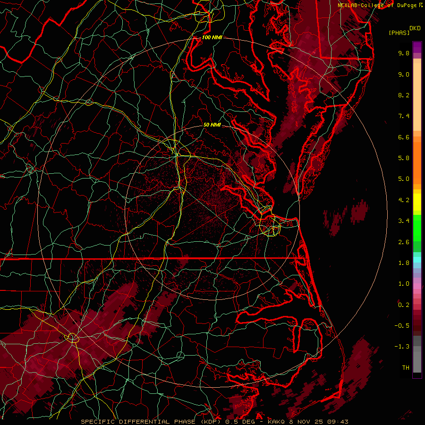
Task: Select the 6.6 scale label
Action: (404, 137)
